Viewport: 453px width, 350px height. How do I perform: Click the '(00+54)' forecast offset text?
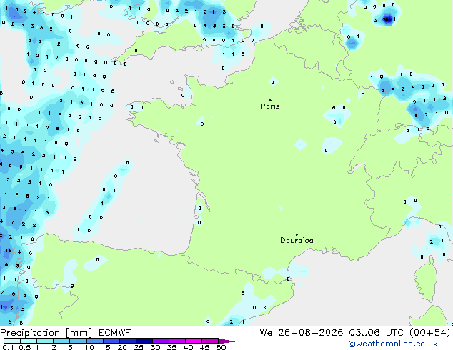point(430,333)
